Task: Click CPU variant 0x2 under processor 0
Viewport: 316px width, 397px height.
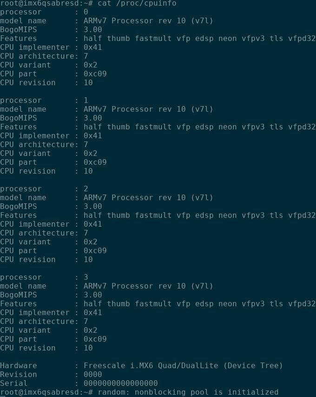Action: (x=90, y=65)
